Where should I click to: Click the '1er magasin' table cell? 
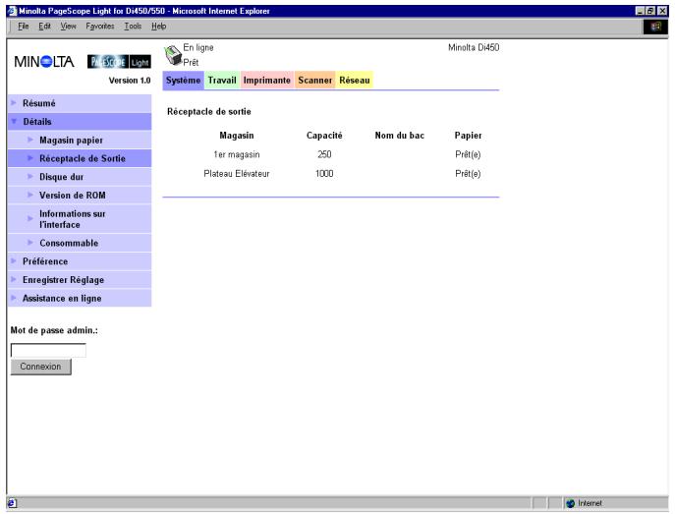[x=237, y=154]
